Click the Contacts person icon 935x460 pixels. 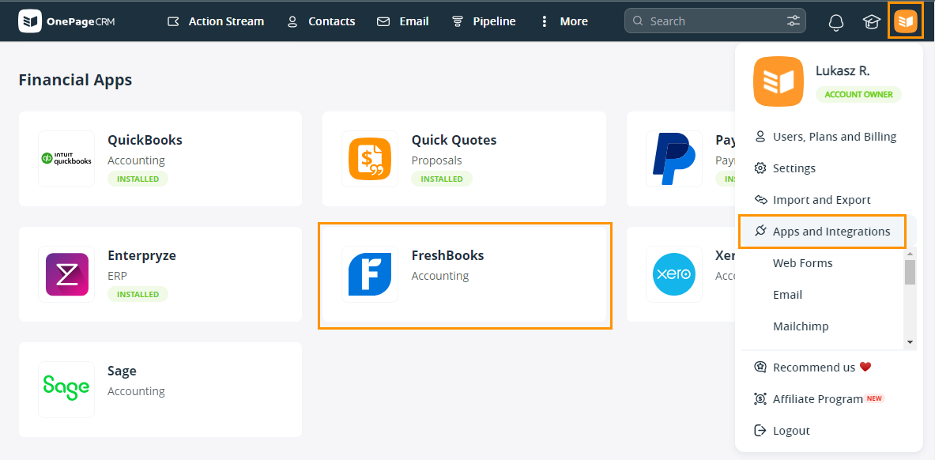292,21
